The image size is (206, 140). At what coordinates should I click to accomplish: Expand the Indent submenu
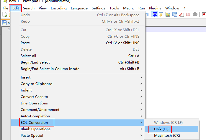78,90
